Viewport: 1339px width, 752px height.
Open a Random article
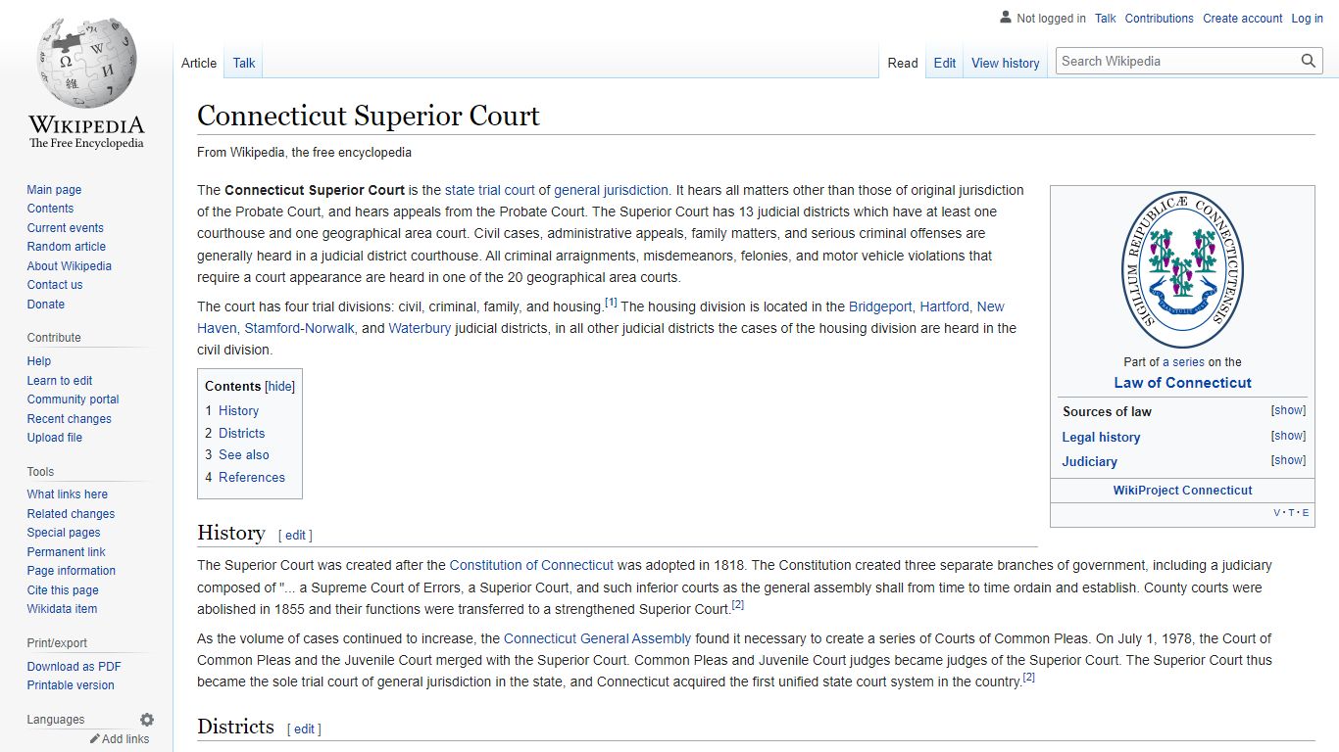coord(66,247)
